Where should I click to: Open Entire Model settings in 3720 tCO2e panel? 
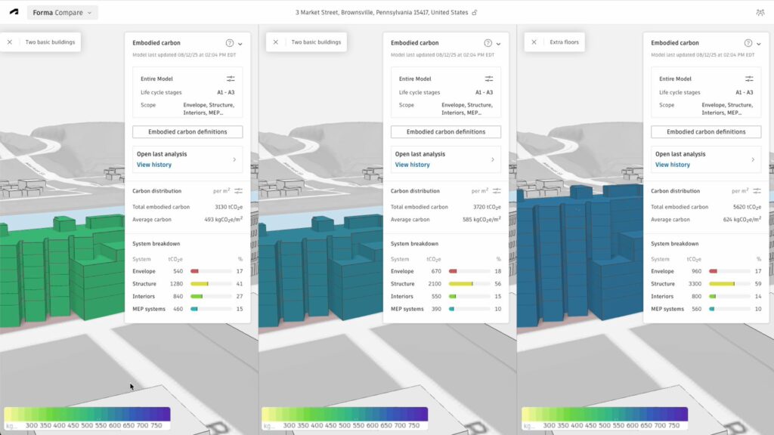(489, 79)
